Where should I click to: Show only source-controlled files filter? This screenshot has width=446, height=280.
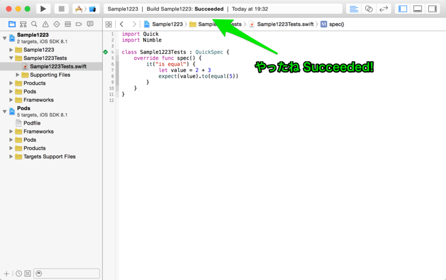point(27,274)
